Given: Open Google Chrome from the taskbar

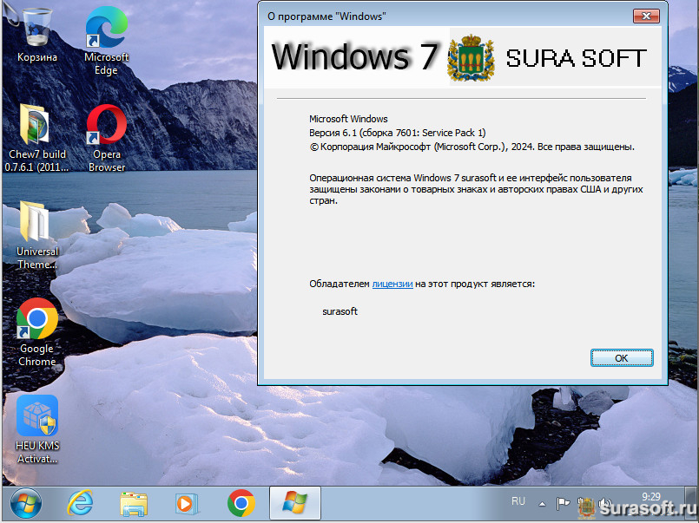Looking at the screenshot, I should [x=241, y=503].
